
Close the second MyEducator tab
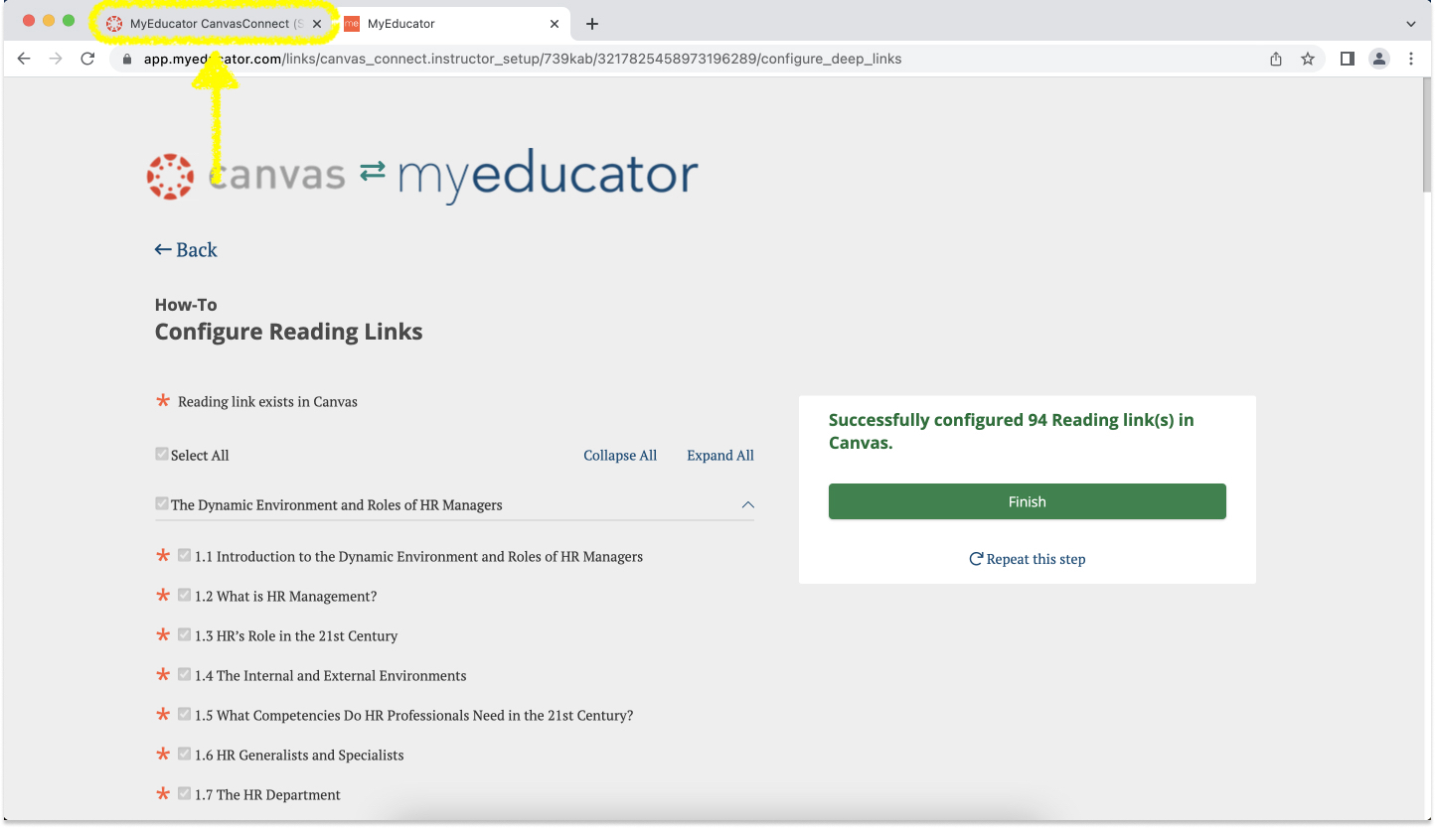point(555,24)
